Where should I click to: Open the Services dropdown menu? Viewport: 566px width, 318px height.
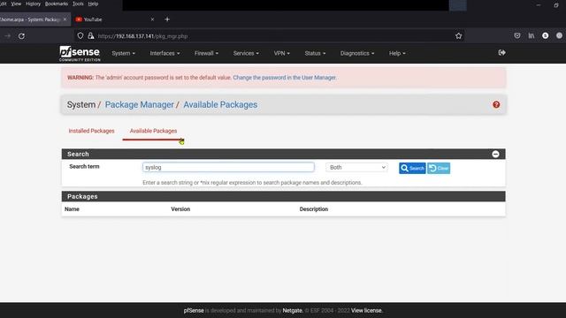point(246,53)
